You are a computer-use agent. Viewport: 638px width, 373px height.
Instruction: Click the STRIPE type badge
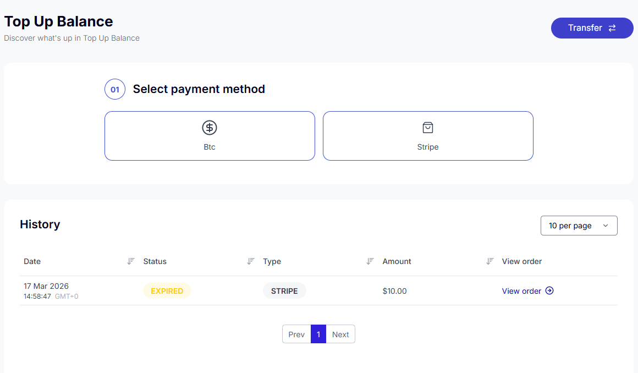pyautogui.click(x=284, y=291)
